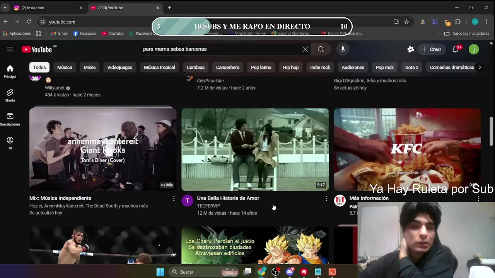
Task: Show more filter chips with right arrow
Action: click(480, 67)
